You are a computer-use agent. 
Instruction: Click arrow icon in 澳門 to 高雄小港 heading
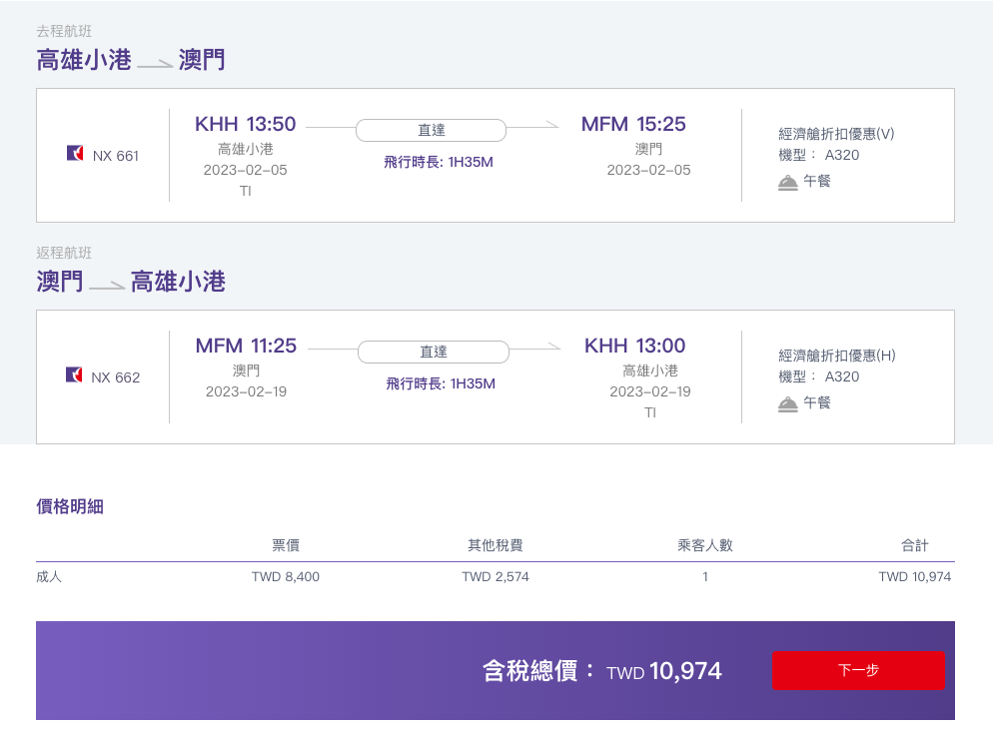point(107,285)
